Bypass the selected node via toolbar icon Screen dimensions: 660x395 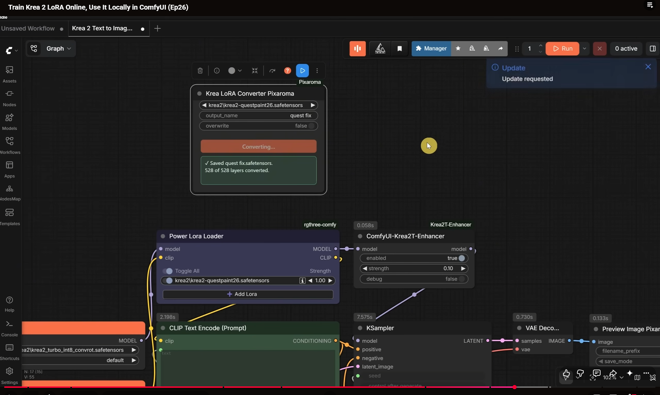point(272,71)
